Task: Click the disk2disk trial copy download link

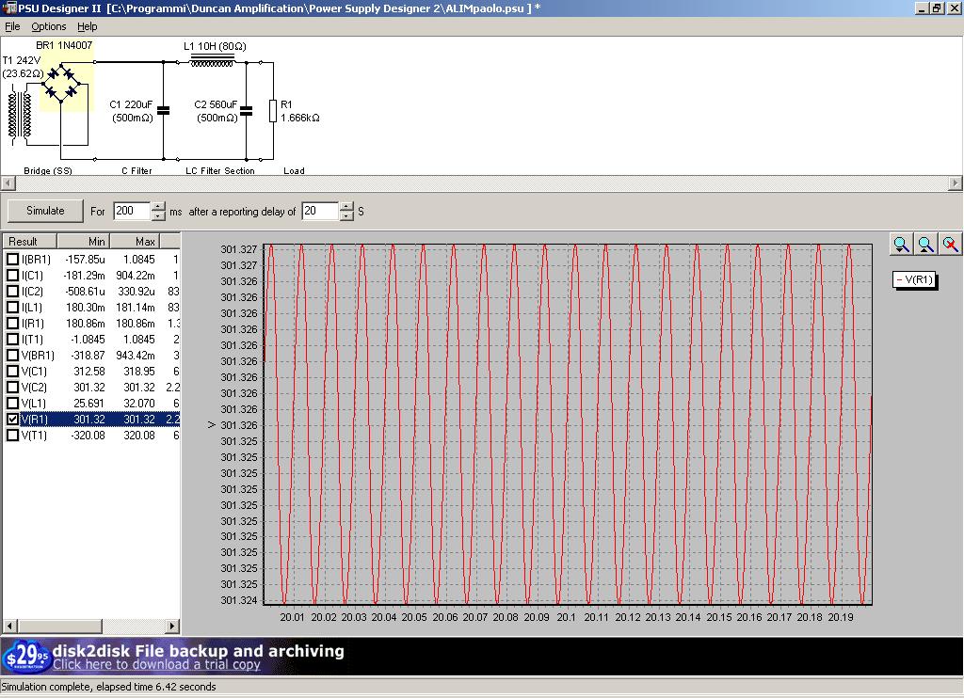Action: click(x=156, y=665)
